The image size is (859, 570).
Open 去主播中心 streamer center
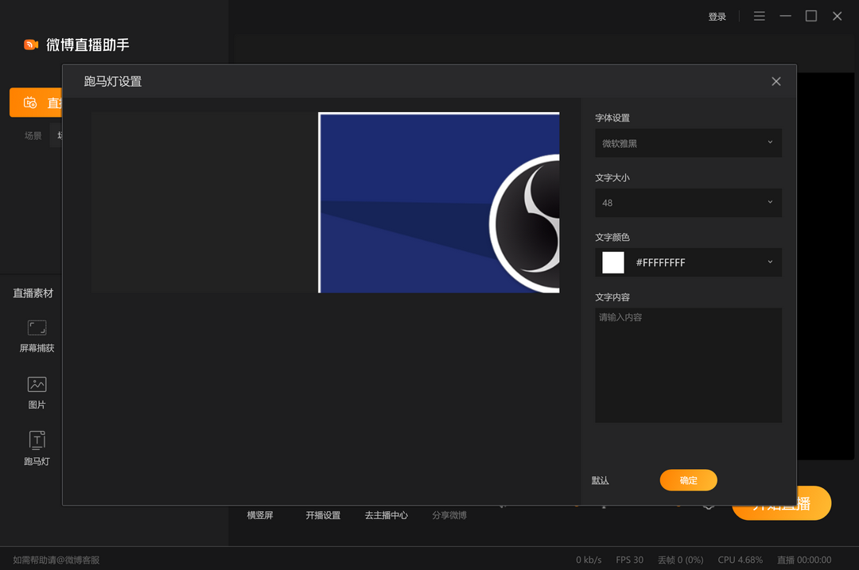coord(386,514)
